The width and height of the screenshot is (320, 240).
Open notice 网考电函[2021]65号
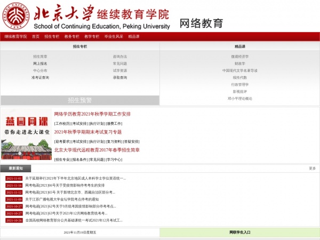pos(70,192)
